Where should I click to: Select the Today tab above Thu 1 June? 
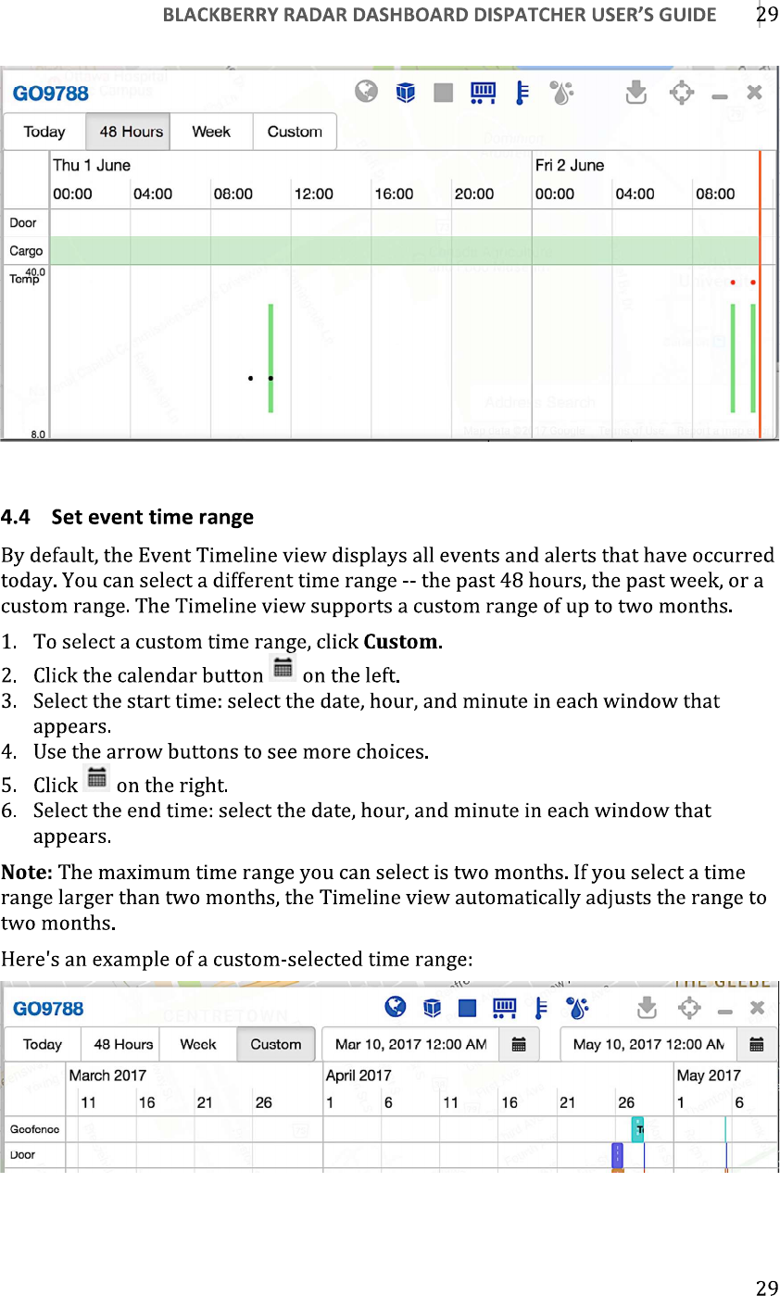(x=44, y=132)
